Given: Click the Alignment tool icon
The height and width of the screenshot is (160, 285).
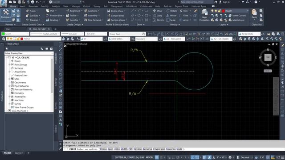Looking at the screenshot, I should point(67,11).
